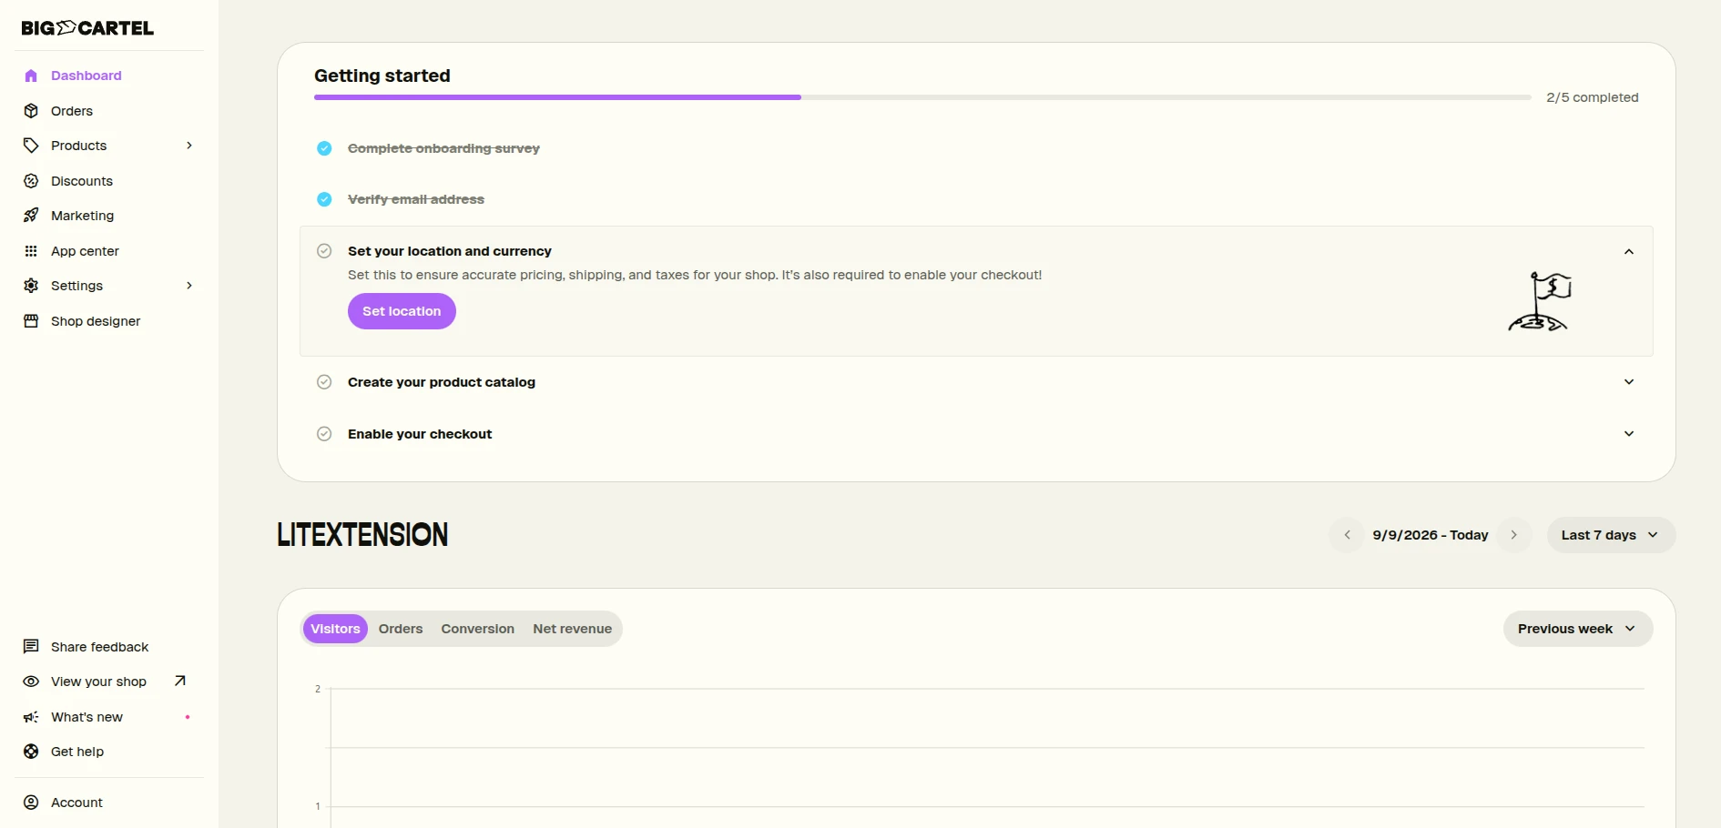
Task: Click the Shop designer storefront icon
Action: pyautogui.click(x=31, y=321)
